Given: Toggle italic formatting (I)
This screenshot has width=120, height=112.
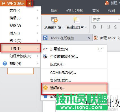Looking at the screenshot, I should pyautogui.click(x=101, y=27).
